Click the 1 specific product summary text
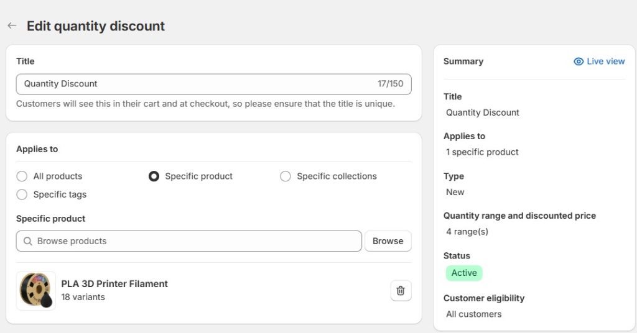The image size is (637, 333). 482,152
